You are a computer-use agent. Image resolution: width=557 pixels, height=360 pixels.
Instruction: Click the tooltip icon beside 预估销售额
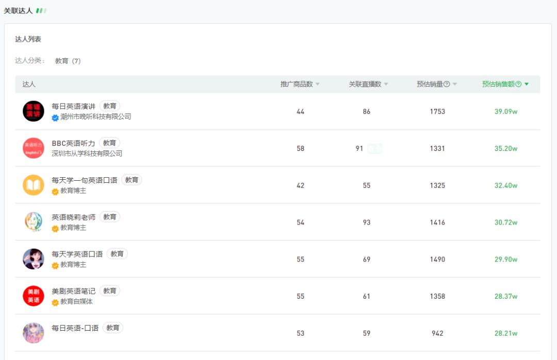click(517, 84)
